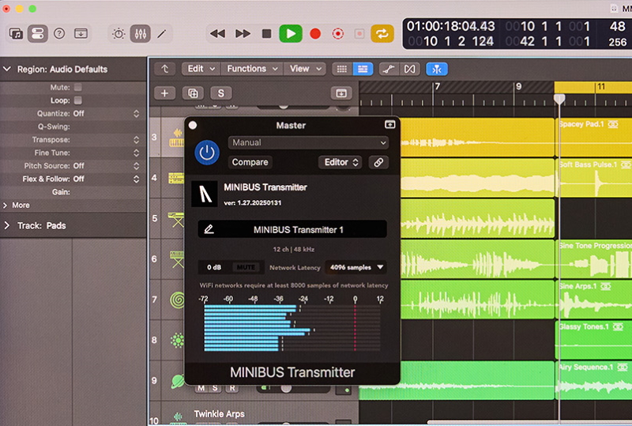Image resolution: width=632 pixels, height=426 pixels.
Task: Open the Manual preset dropdown
Action: (x=308, y=142)
